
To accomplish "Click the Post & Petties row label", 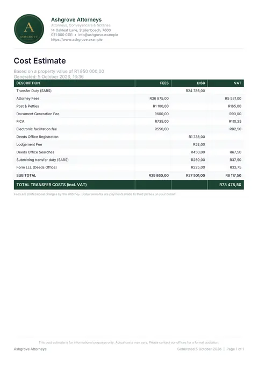I will (27, 106).
